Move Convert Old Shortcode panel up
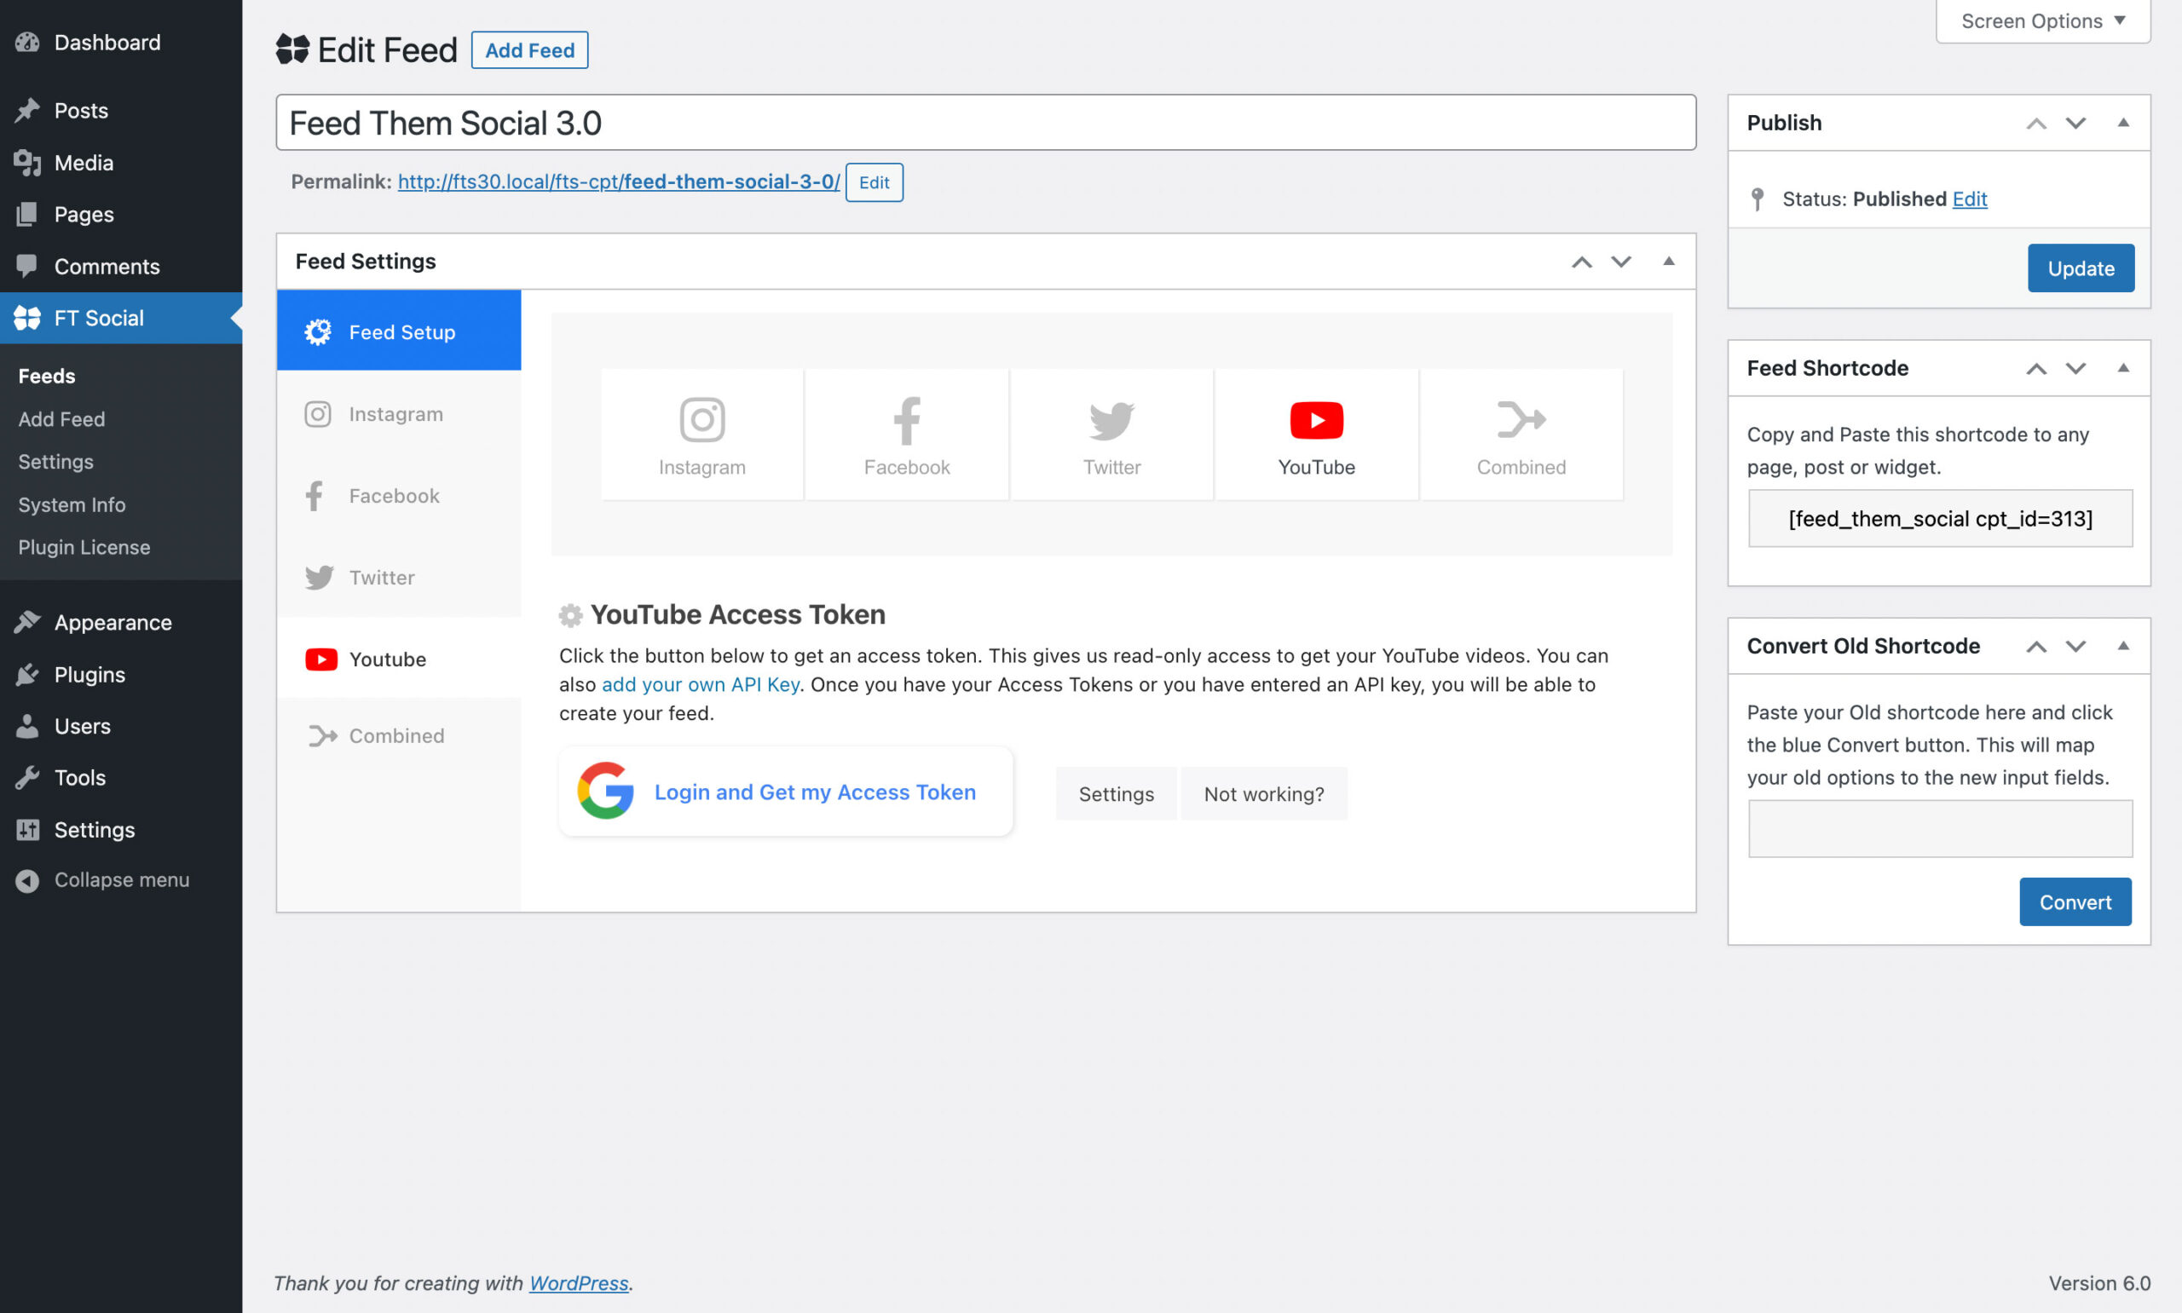The image size is (2182, 1313). (2036, 646)
